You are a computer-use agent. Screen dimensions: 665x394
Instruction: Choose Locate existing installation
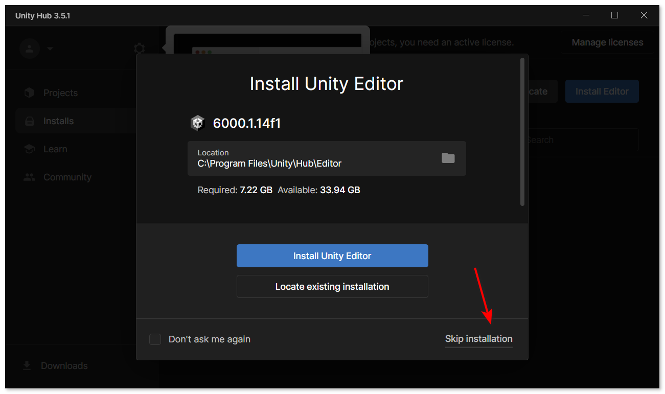pyautogui.click(x=332, y=287)
